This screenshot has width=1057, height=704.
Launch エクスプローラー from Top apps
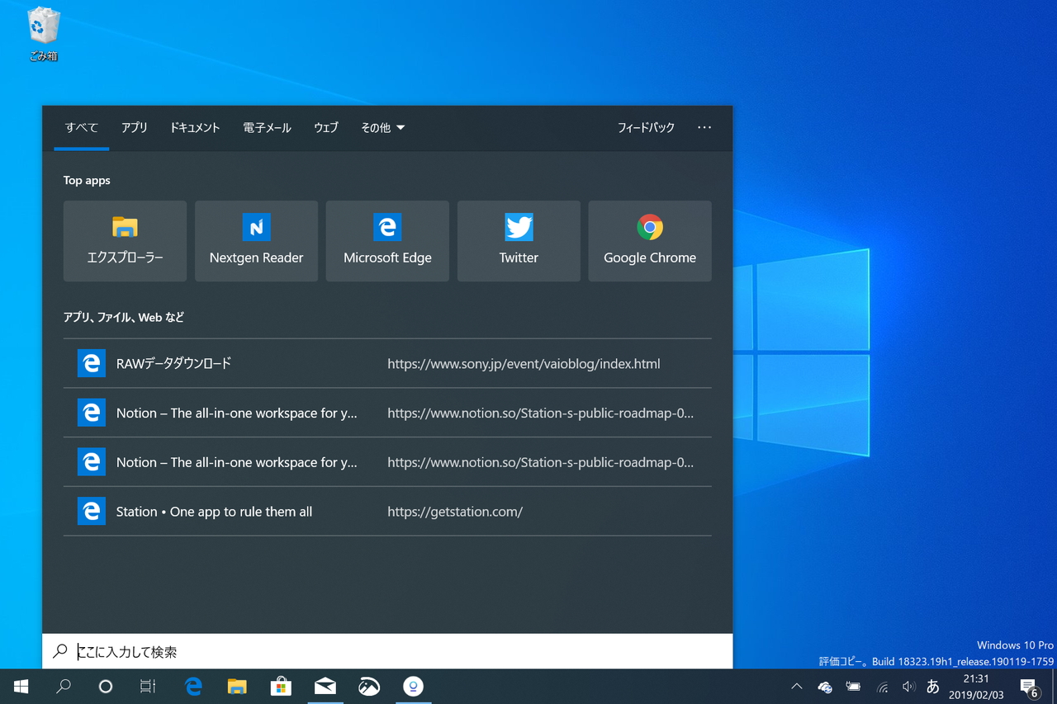pyautogui.click(x=125, y=241)
